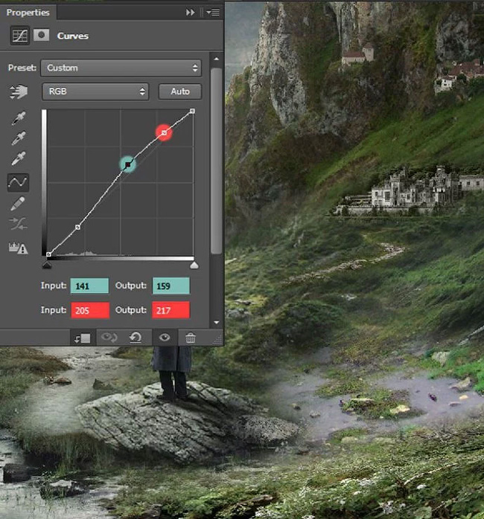
Task: Click the panel scrollbar down arrow
Action: [217, 323]
